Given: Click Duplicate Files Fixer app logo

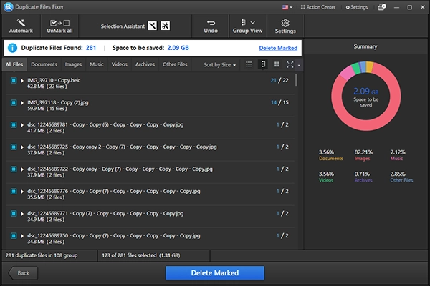Looking at the screenshot, I should click(x=8, y=7).
